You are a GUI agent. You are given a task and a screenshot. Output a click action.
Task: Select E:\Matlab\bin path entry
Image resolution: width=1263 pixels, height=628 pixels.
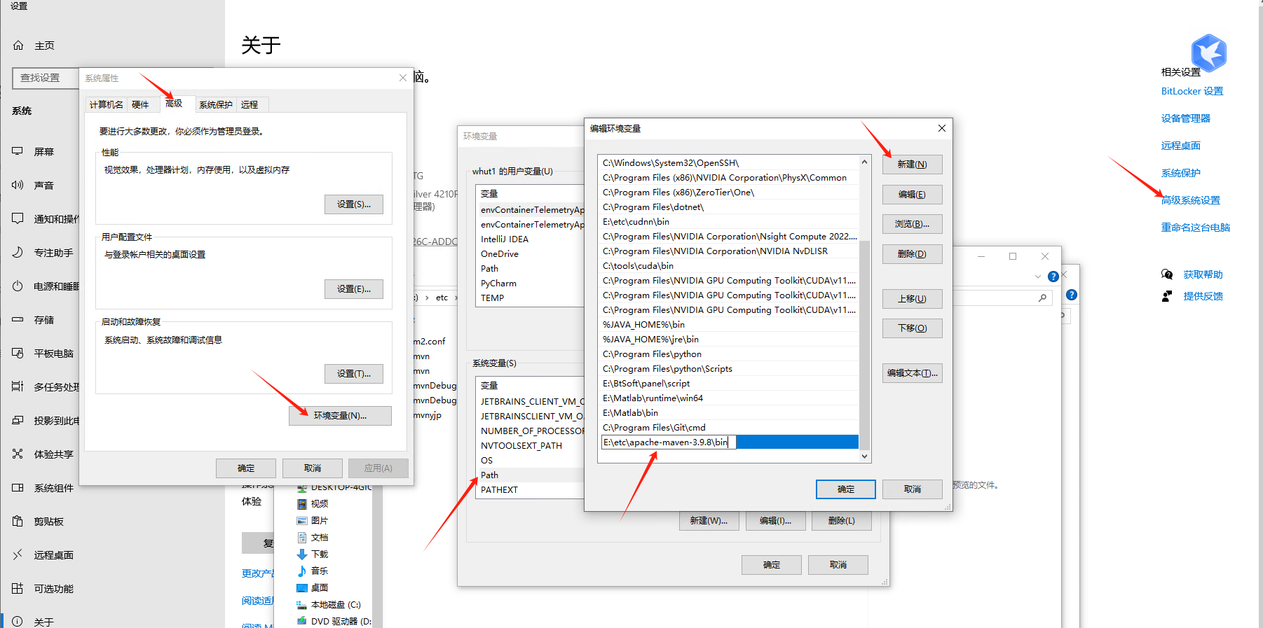click(730, 413)
